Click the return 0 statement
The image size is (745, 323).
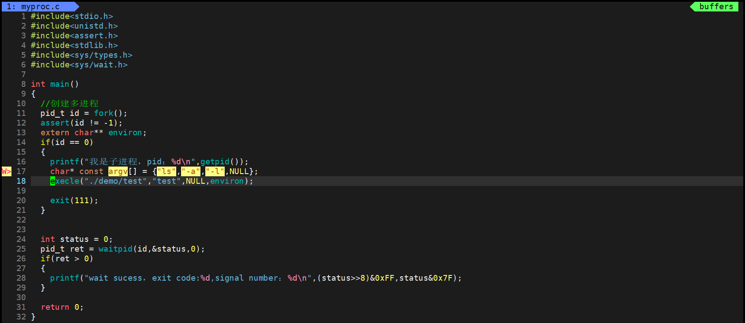(62, 307)
